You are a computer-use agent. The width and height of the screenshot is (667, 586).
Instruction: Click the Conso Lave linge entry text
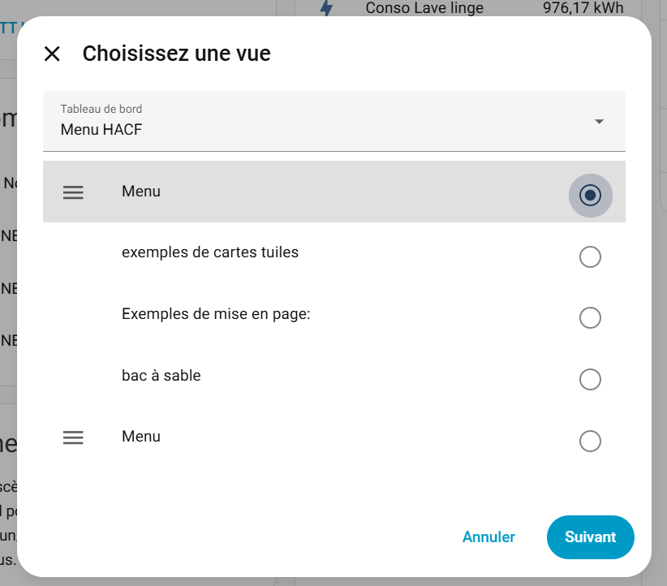tap(424, 8)
